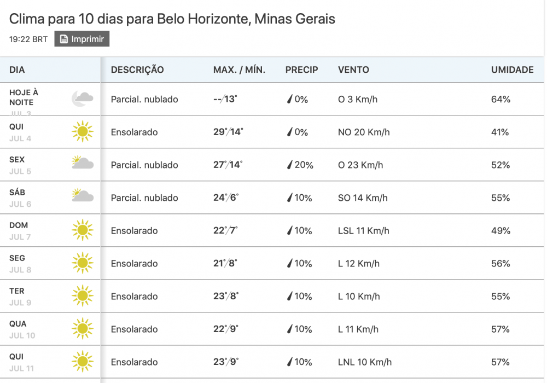Click the partly cloudy icon for SEX JUL 5
The height and width of the screenshot is (383, 547).
[x=82, y=162]
